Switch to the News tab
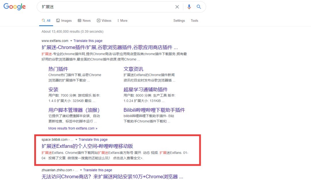The image size is (311, 180). pyautogui.click(x=84, y=21)
